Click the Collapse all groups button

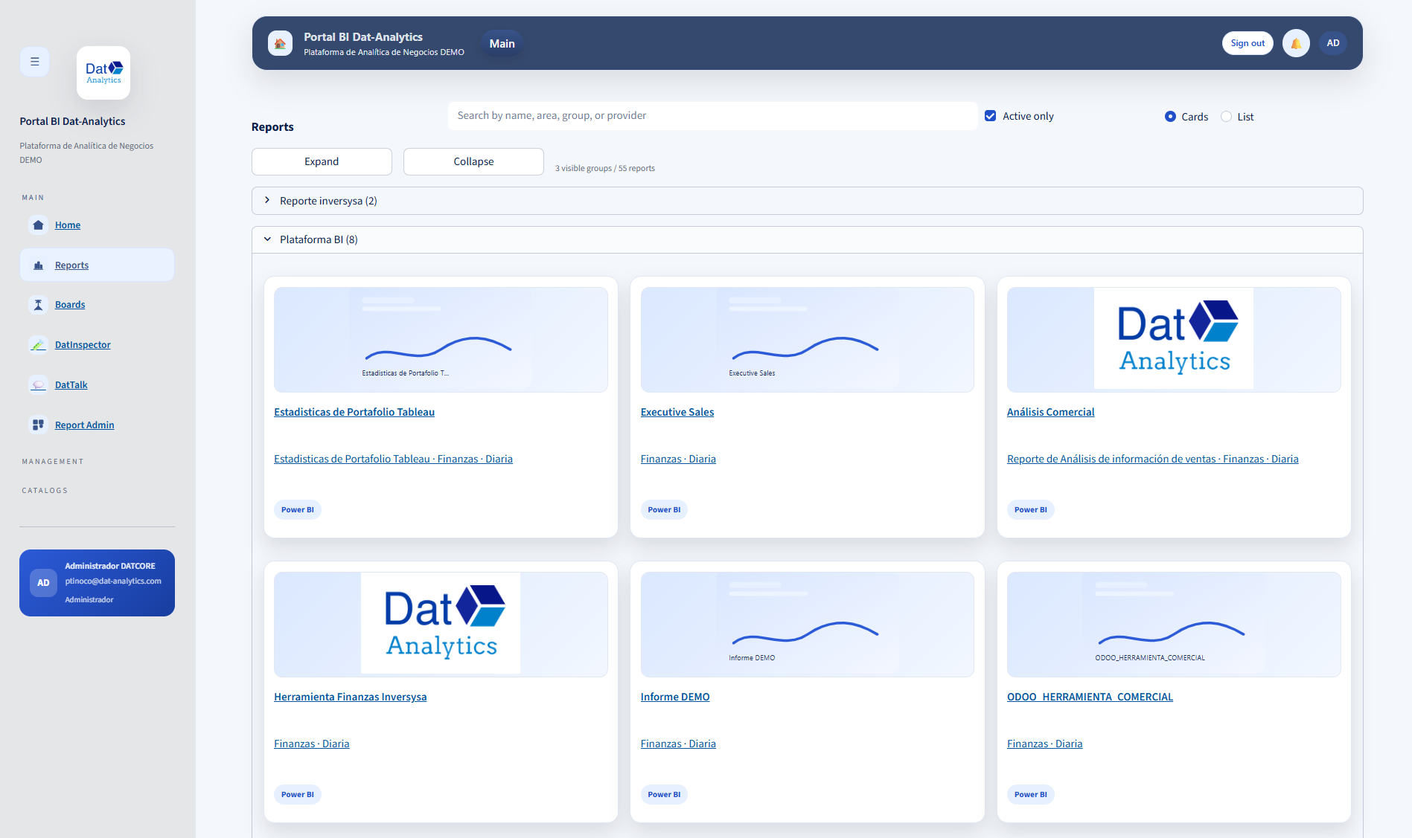point(473,161)
